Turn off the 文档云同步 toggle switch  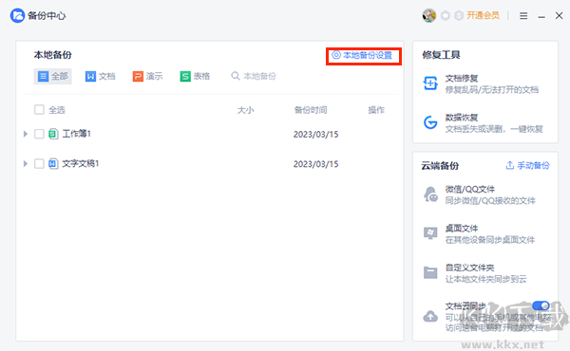coord(541,305)
